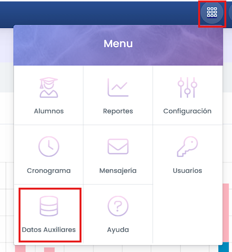Open Cronograma clock icon
Image resolution: width=232 pixels, height=252 pixels.
(49, 146)
